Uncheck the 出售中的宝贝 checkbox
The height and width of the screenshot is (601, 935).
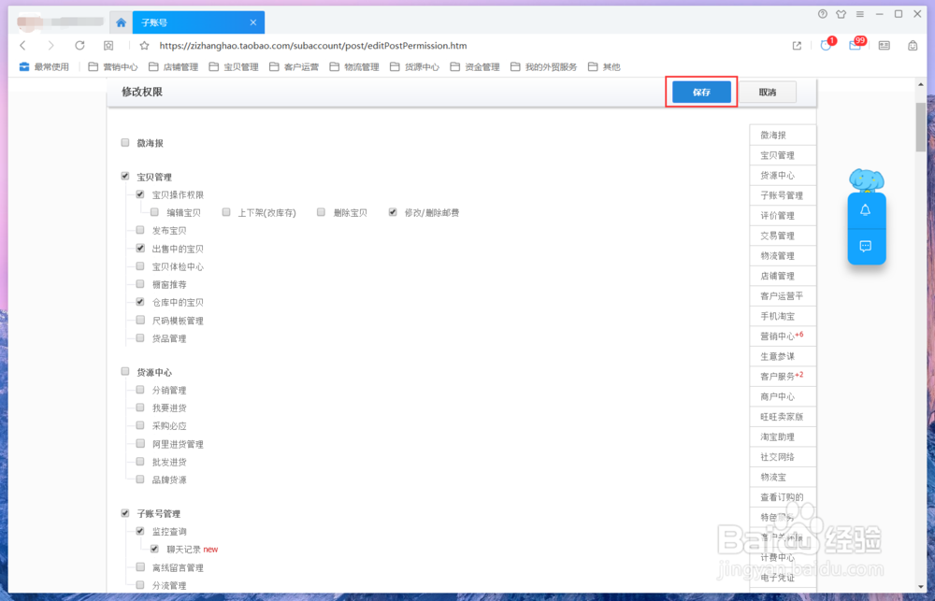(x=140, y=248)
